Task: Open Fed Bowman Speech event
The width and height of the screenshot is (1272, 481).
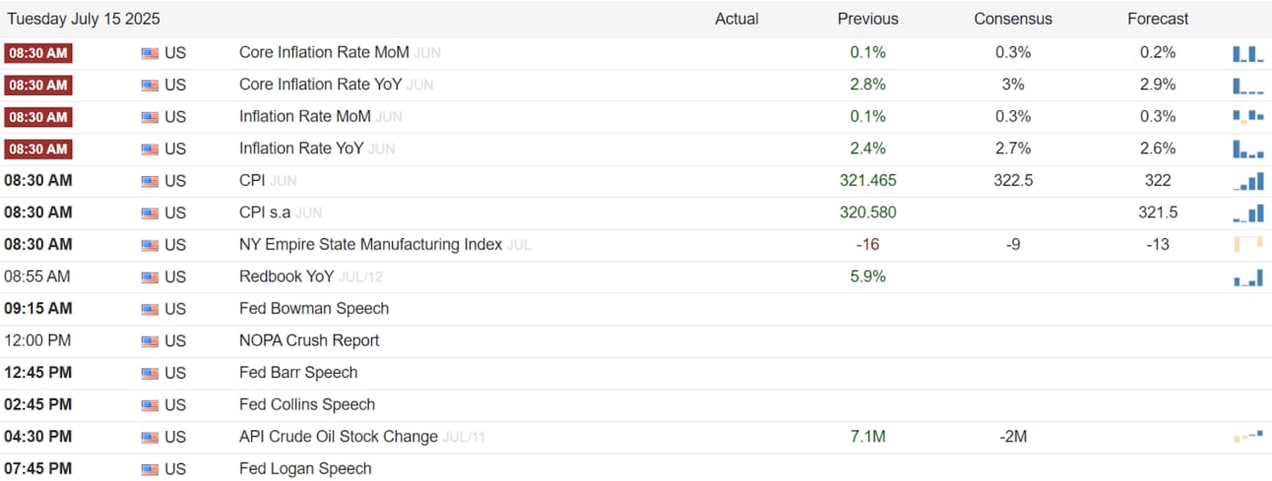Action: [314, 309]
